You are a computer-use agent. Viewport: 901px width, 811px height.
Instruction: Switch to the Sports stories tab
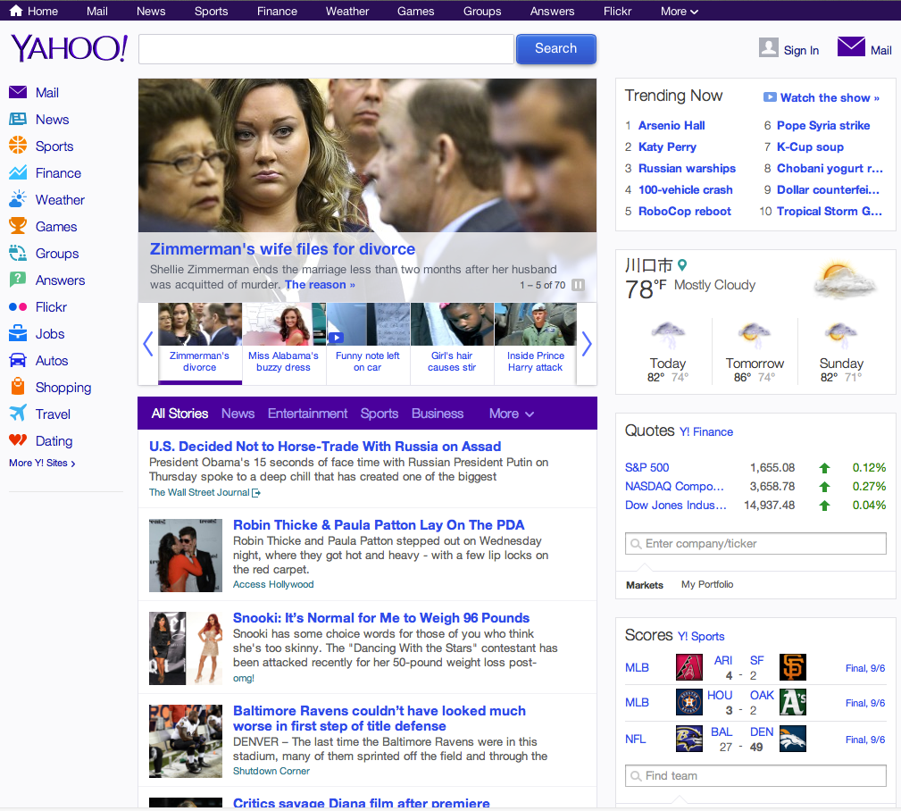click(x=380, y=414)
